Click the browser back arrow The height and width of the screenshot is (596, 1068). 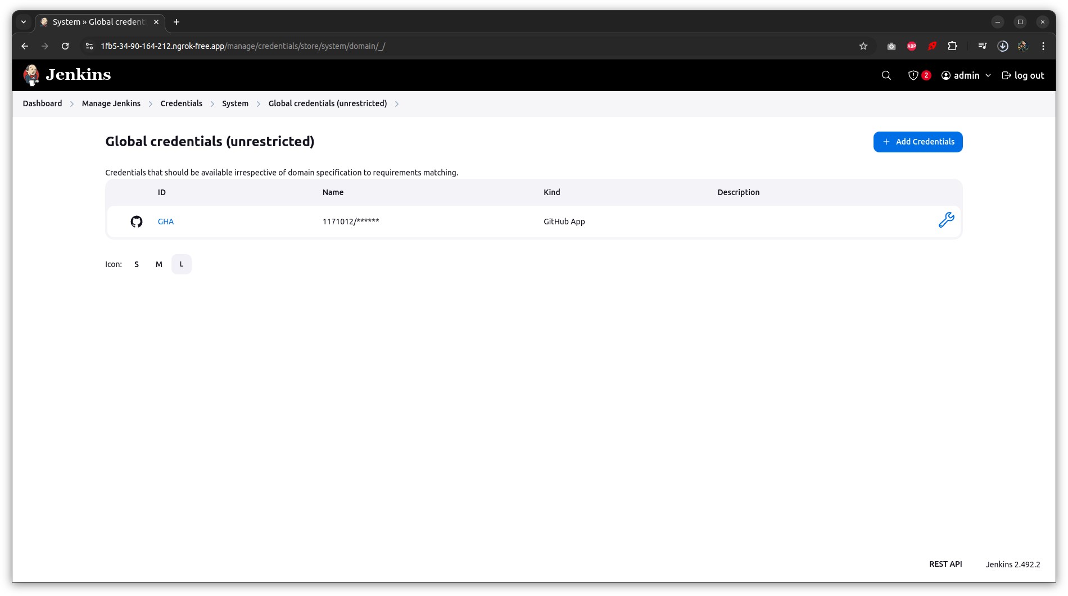click(25, 46)
